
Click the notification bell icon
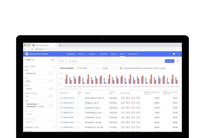pos(174,54)
